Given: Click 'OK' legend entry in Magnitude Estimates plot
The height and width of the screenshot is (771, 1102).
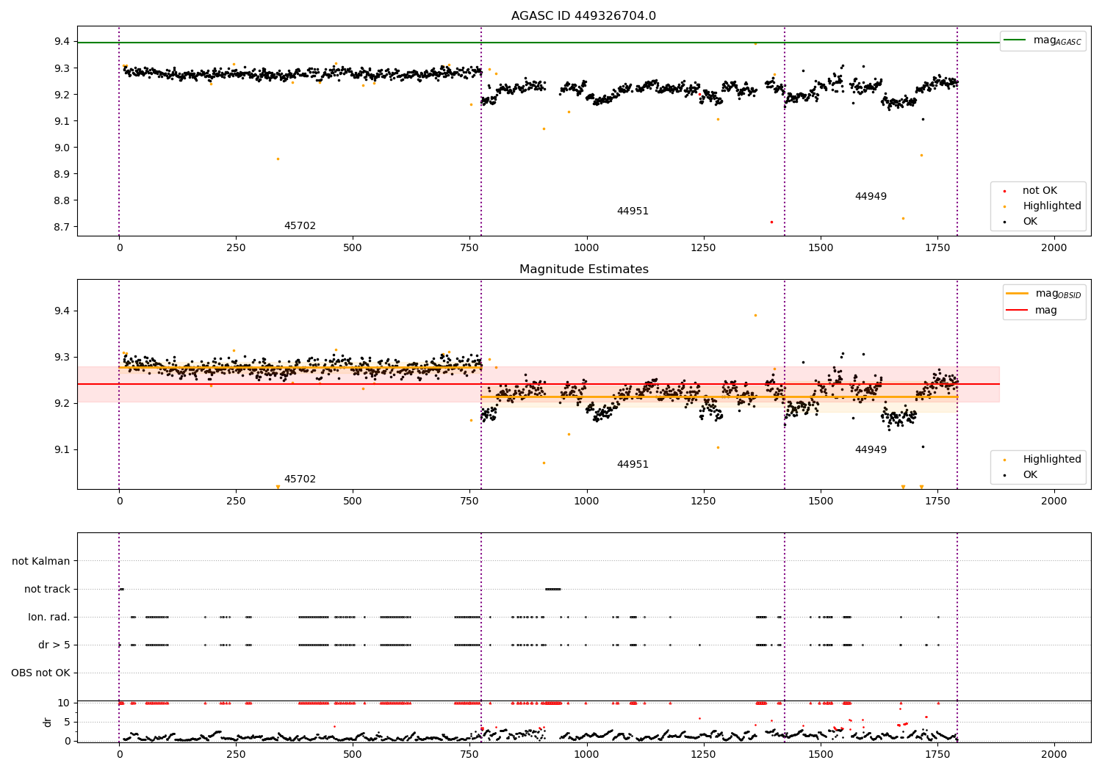Looking at the screenshot, I should pyautogui.click(x=1030, y=475).
